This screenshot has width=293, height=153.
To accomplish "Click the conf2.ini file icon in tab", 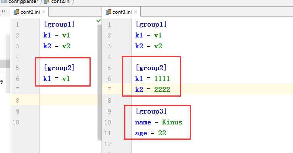I will tap(17, 12).
